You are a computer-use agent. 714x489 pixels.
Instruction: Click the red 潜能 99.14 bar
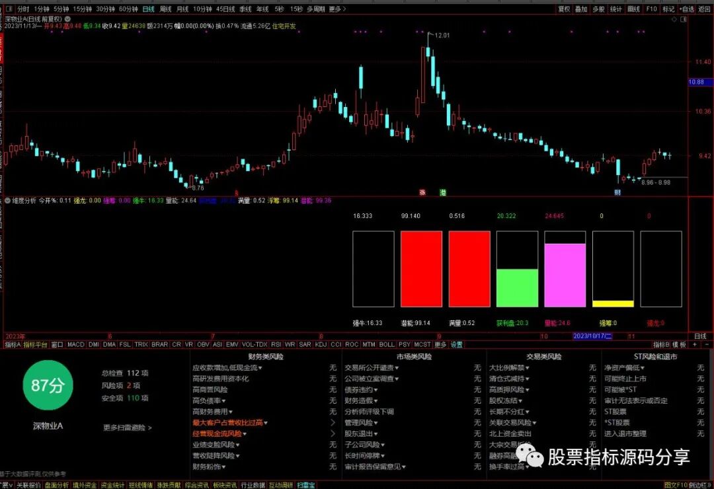[421, 269]
